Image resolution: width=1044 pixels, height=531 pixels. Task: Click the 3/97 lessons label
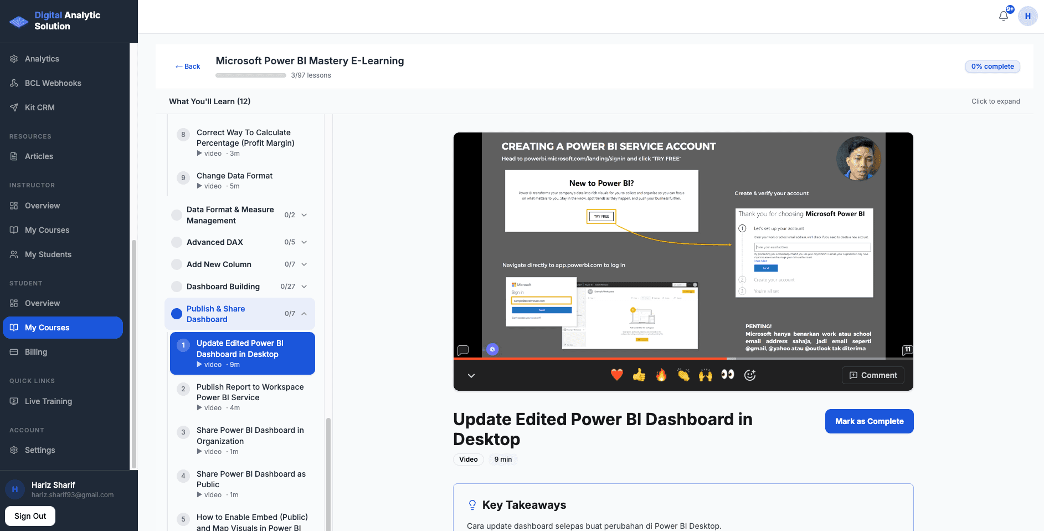point(311,75)
